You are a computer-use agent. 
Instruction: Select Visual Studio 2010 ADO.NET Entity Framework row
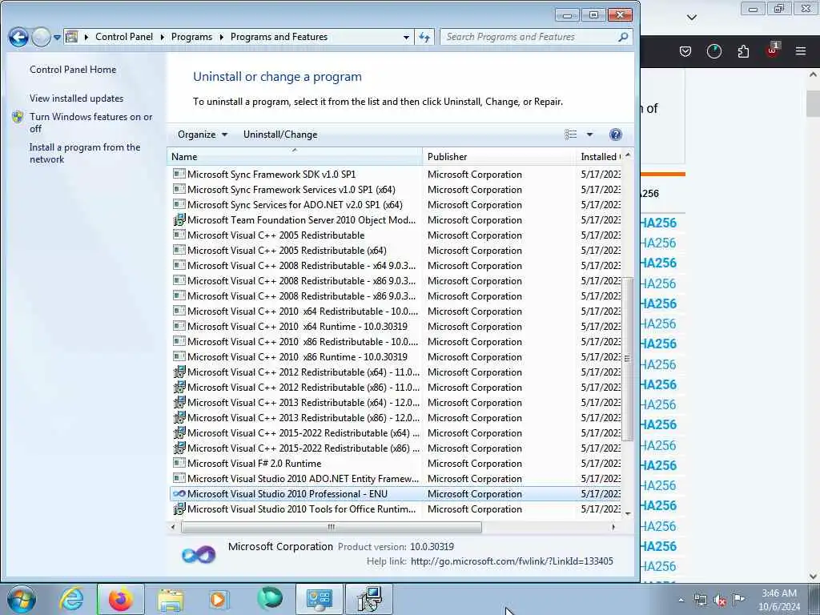coord(396,478)
